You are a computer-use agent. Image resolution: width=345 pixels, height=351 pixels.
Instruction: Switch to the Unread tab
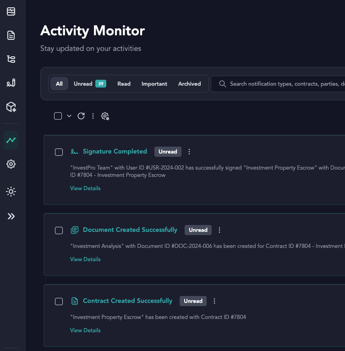90,84
